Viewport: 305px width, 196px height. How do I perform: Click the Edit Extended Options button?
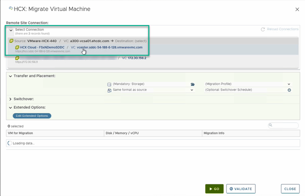pos(32,116)
